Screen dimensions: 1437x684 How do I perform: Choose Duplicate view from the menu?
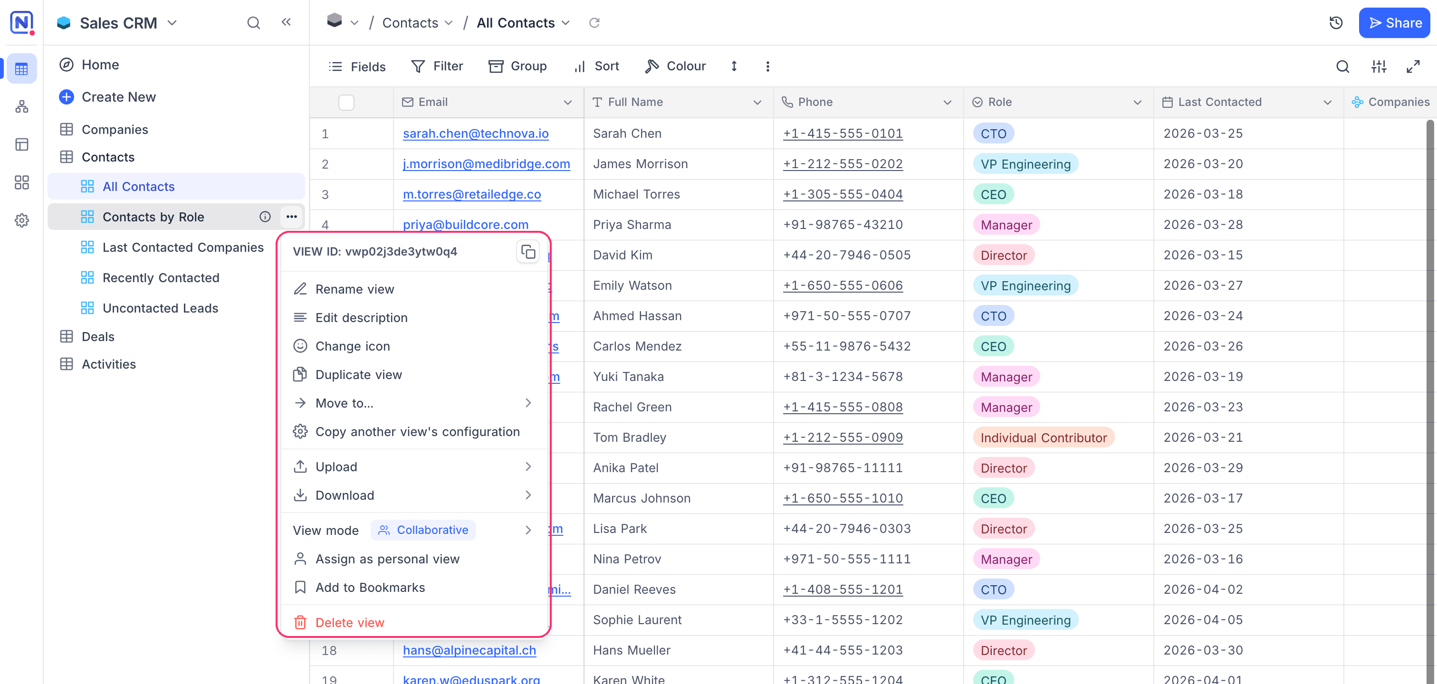[x=414, y=375]
